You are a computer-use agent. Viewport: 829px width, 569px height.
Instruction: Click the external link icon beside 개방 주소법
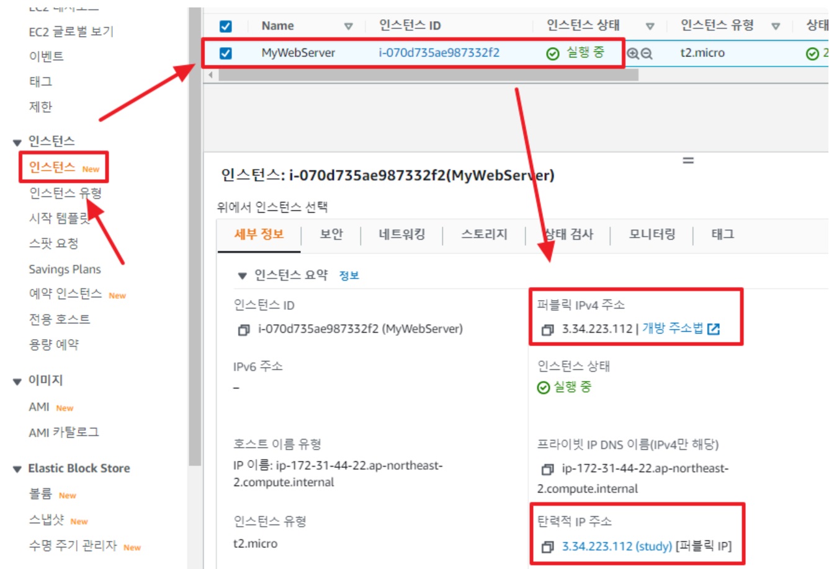[714, 329]
